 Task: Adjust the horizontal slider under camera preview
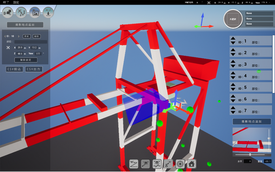point(250,155)
